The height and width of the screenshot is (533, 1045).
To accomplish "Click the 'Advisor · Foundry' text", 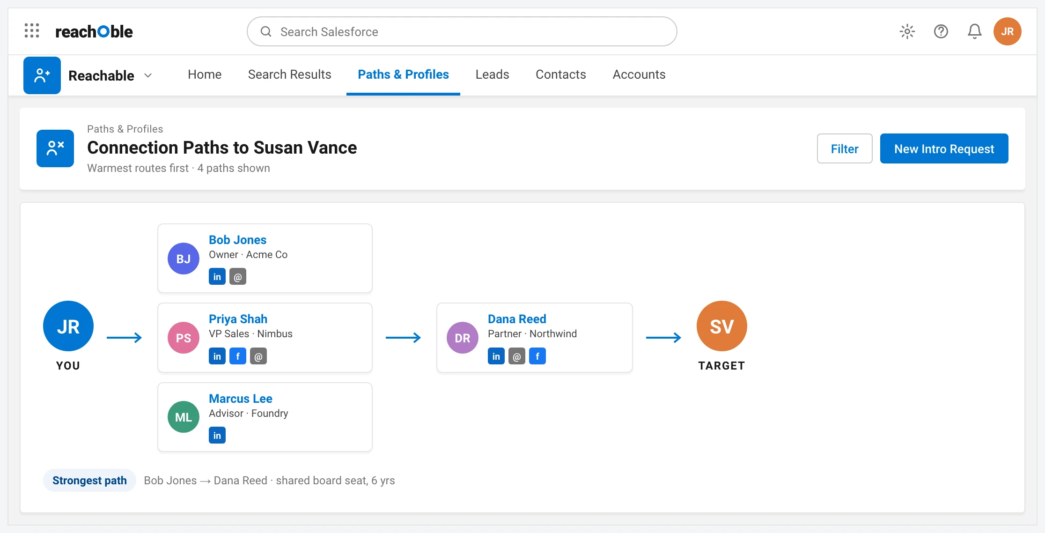I will [249, 413].
